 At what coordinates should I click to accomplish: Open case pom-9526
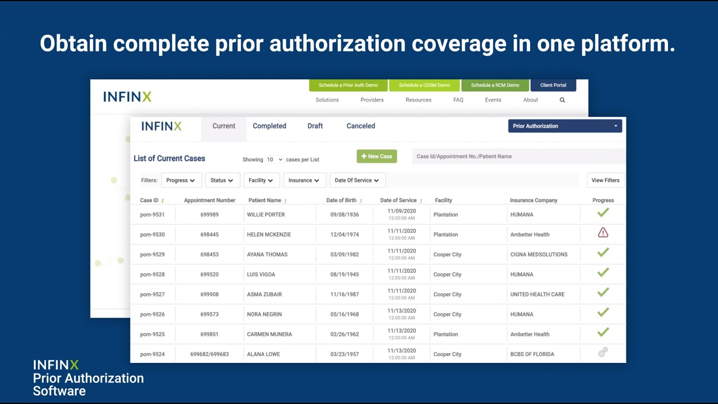(153, 314)
